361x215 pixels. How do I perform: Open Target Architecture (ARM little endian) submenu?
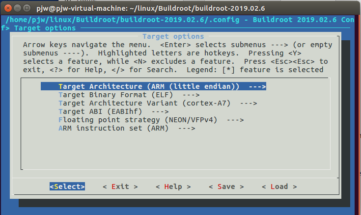153,86
